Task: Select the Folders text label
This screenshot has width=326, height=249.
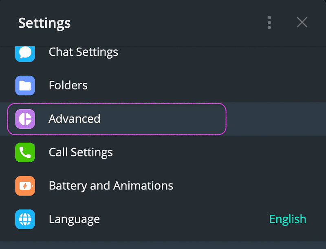Action: tap(68, 86)
